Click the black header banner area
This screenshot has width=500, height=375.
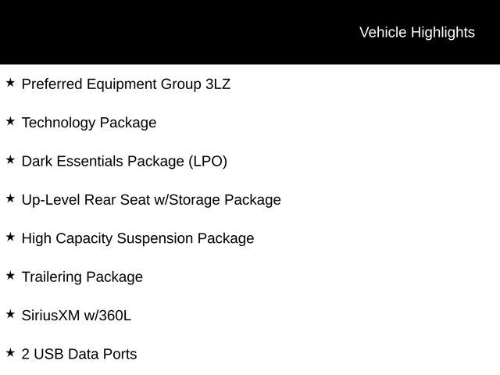pos(250,32)
